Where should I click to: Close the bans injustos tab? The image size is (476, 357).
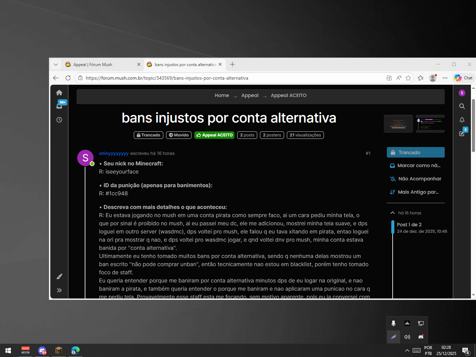pos(220,64)
